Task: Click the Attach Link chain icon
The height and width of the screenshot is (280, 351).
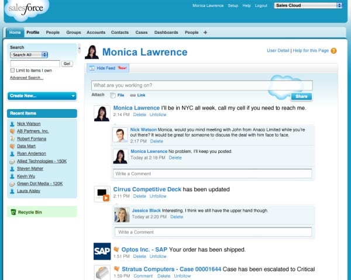Action: pyautogui.click(x=133, y=95)
